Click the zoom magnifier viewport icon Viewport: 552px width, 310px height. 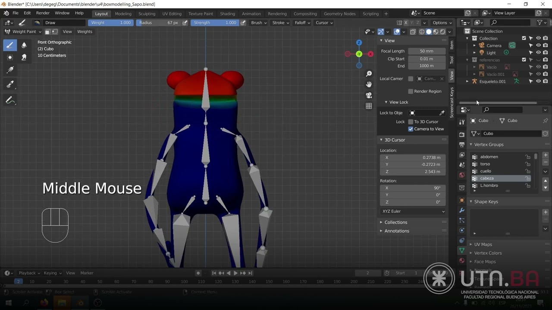point(369,74)
